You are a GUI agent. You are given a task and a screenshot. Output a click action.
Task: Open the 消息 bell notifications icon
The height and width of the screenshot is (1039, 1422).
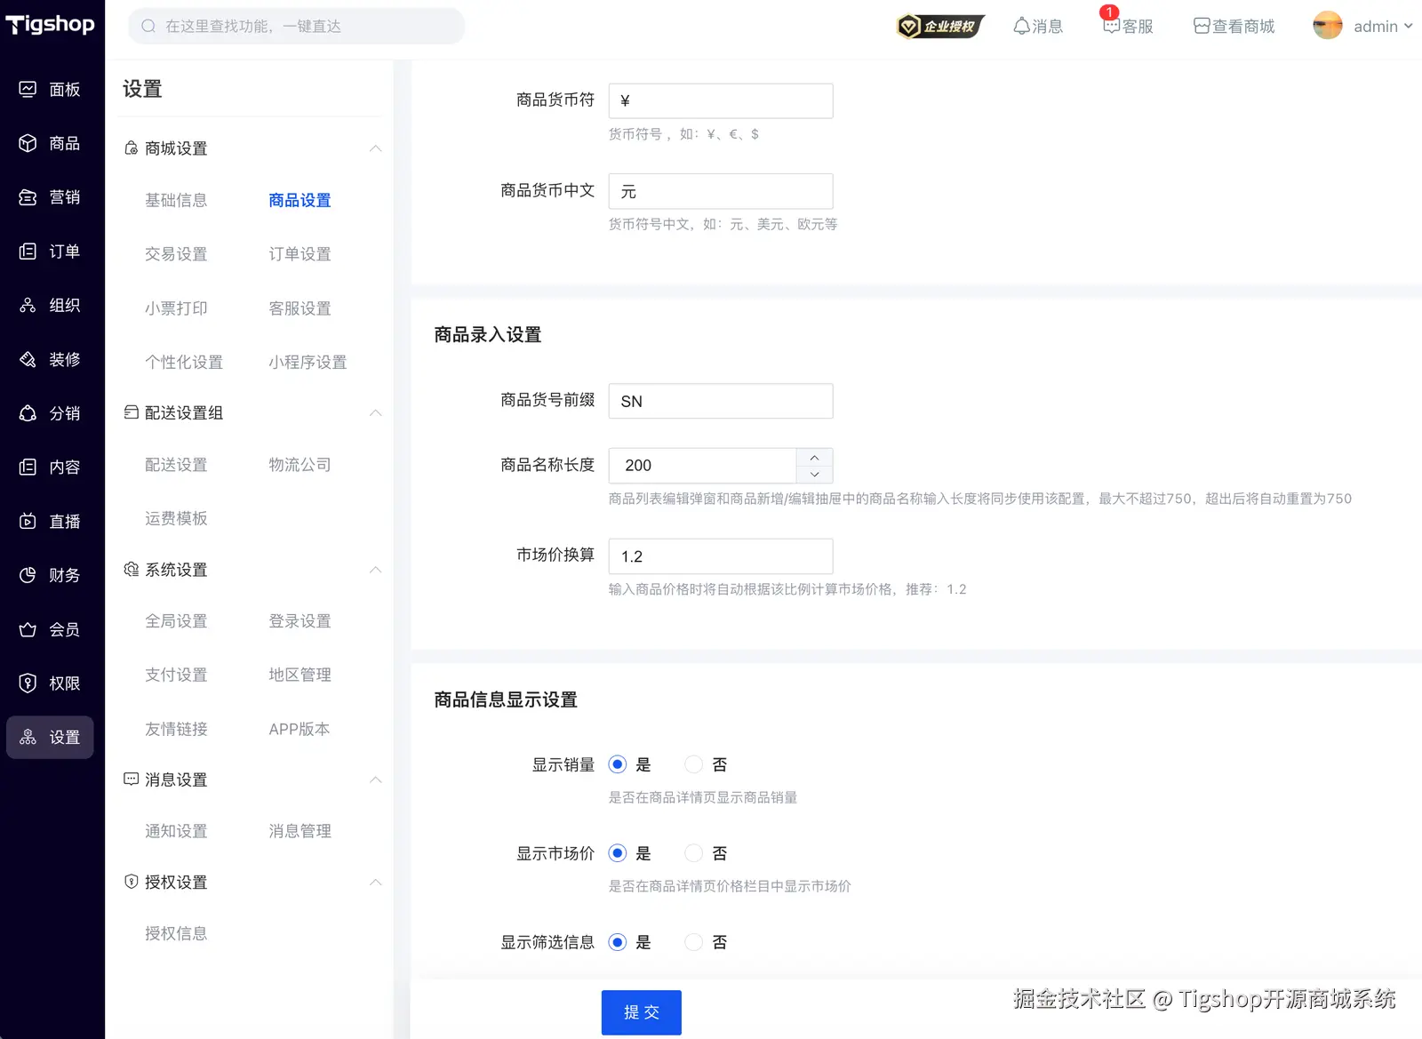pyautogui.click(x=1021, y=27)
